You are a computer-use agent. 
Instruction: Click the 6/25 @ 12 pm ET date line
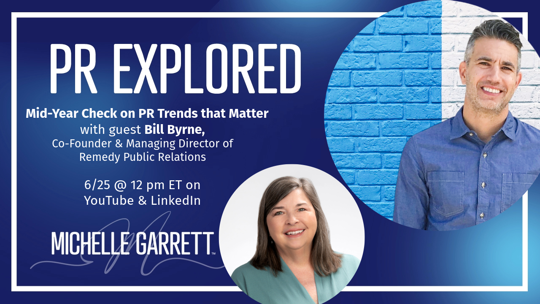(x=142, y=185)
